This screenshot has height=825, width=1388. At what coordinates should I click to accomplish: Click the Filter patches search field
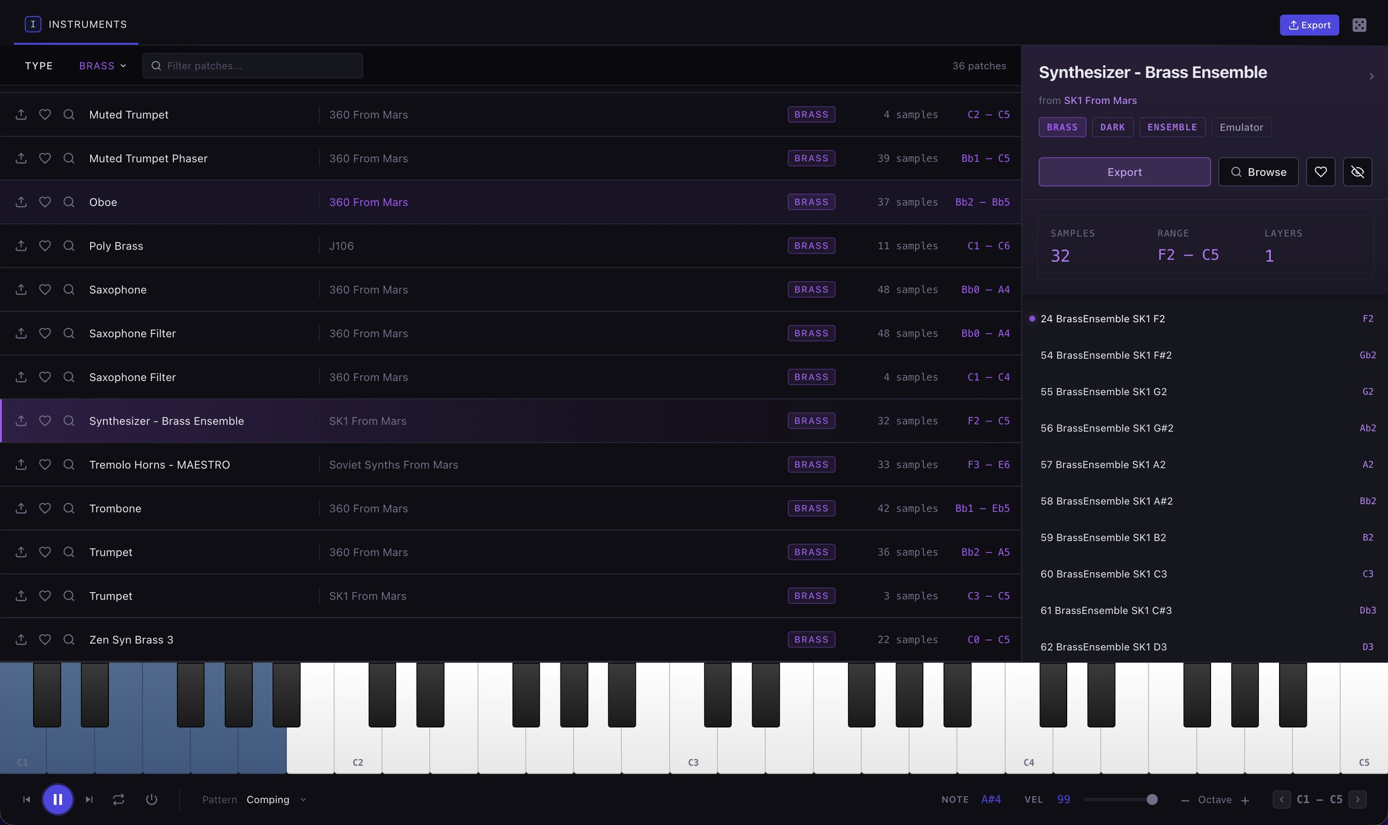click(x=253, y=66)
